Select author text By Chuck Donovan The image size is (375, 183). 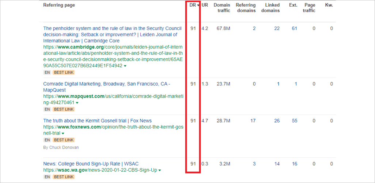(61, 148)
